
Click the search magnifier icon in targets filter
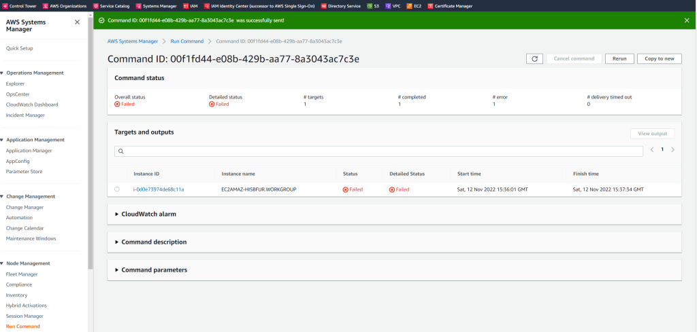[x=121, y=151]
